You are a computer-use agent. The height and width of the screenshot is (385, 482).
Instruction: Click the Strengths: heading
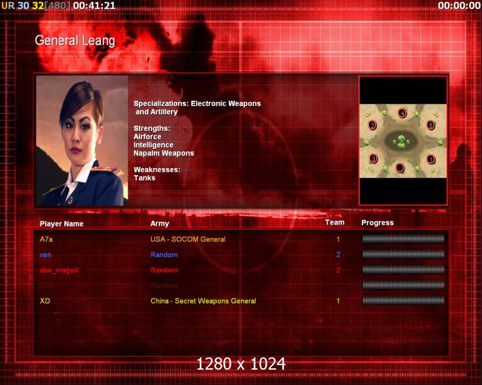pyautogui.click(x=152, y=128)
